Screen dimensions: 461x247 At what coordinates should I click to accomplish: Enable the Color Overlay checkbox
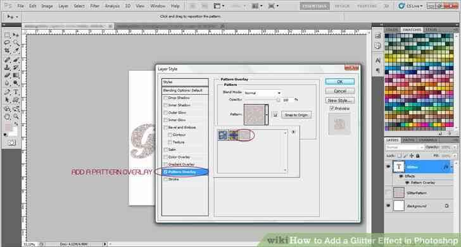pos(165,157)
